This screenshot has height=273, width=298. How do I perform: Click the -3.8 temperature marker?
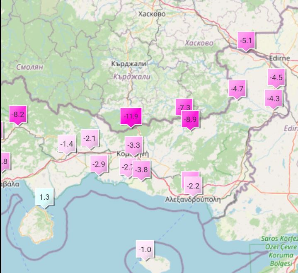click(x=141, y=169)
